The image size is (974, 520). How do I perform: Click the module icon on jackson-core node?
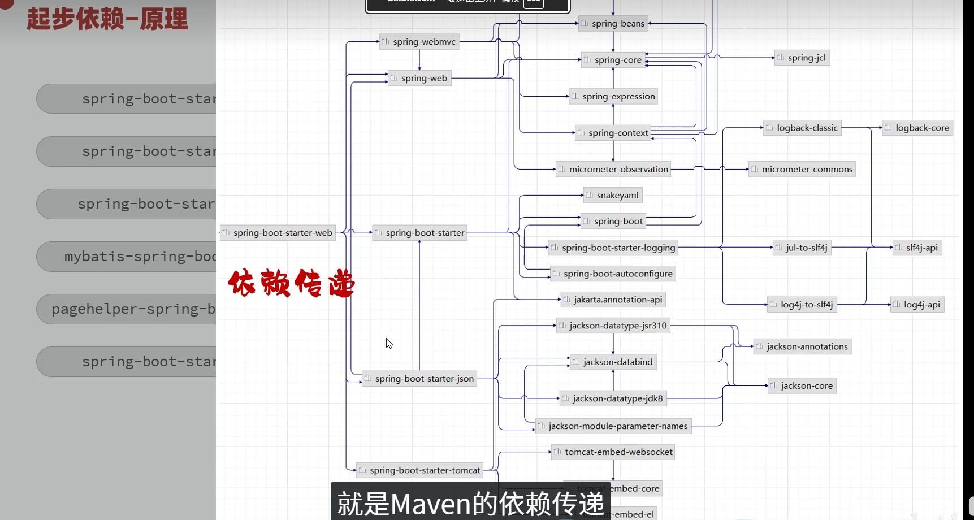(x=774, y=386)
